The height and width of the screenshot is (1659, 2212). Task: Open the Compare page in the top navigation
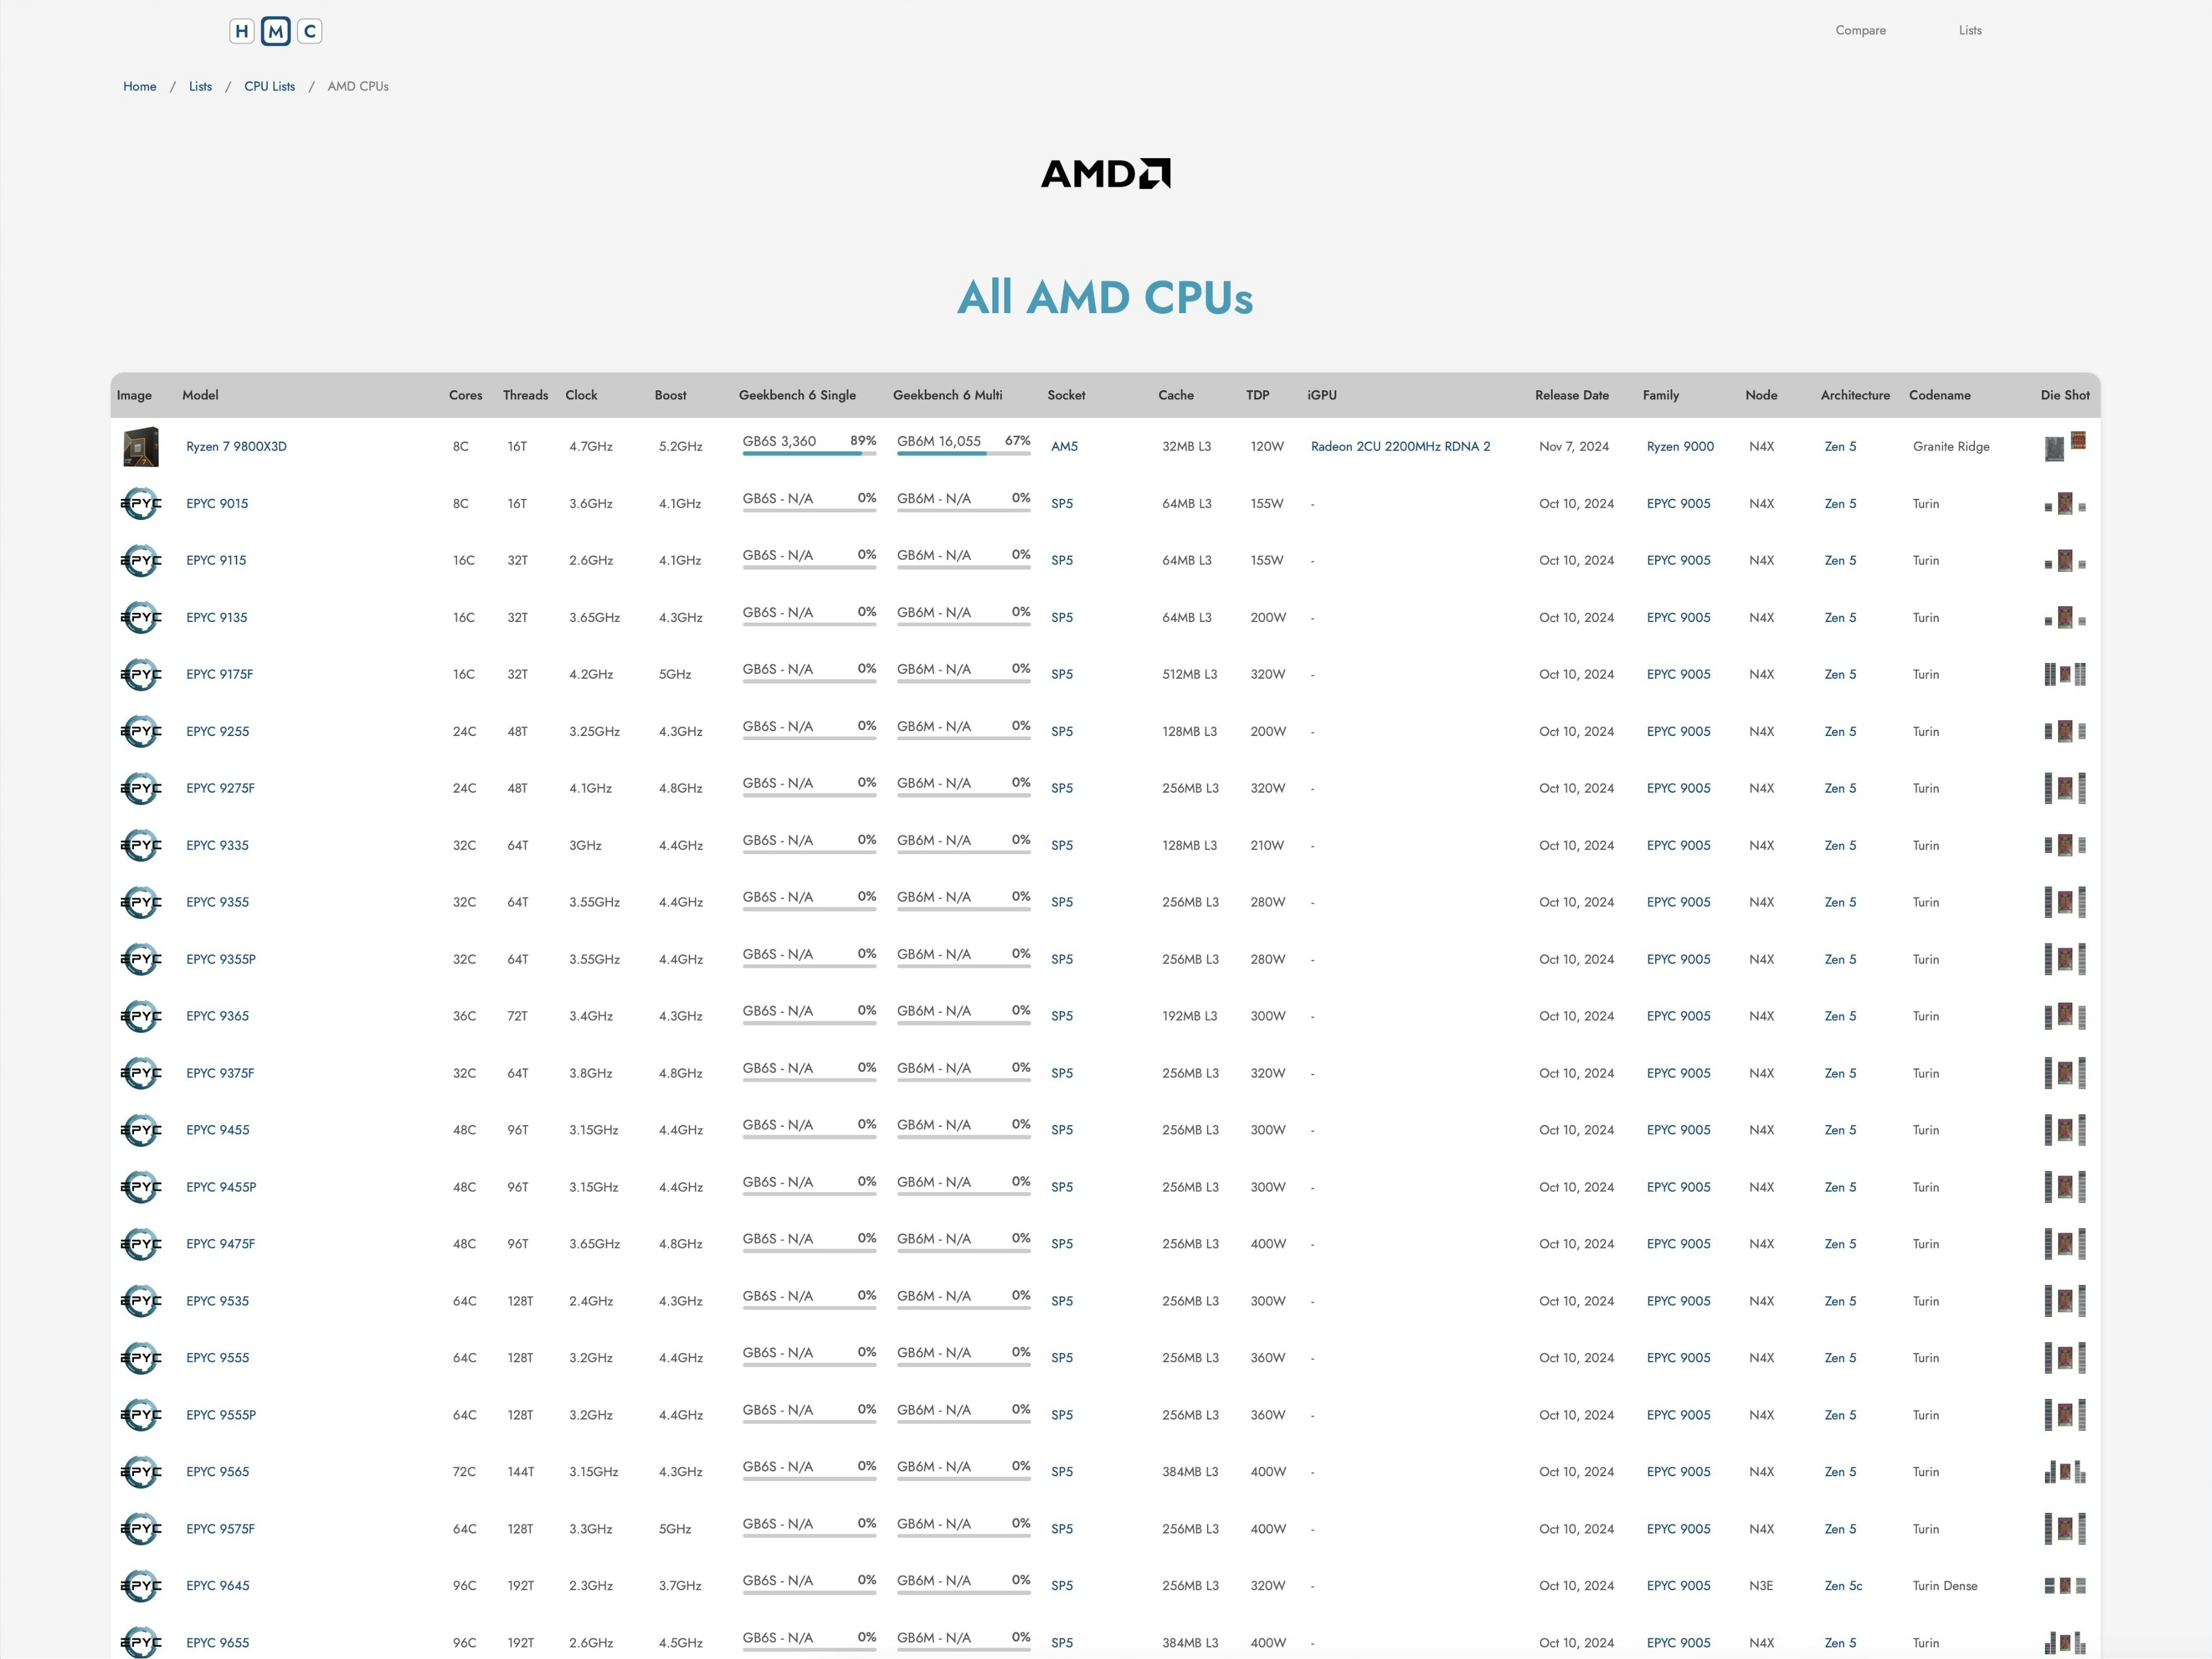point(1860,30)
